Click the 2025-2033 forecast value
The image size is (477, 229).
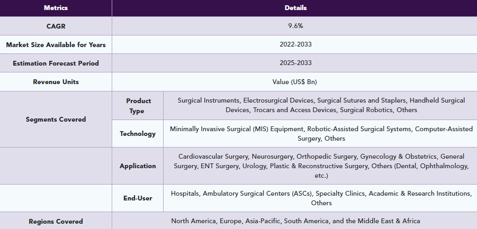(295, 63)
